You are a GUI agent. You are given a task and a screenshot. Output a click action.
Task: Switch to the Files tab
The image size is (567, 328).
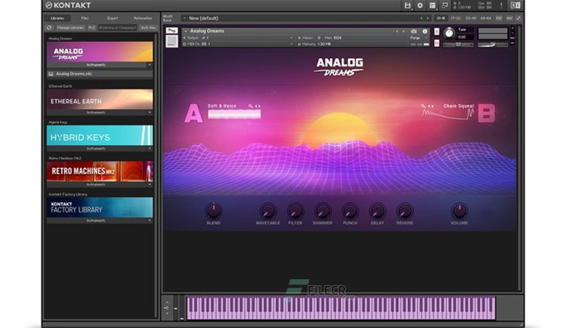click(85, 18)
